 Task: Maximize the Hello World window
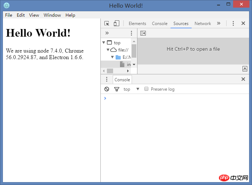pos(228,4)
